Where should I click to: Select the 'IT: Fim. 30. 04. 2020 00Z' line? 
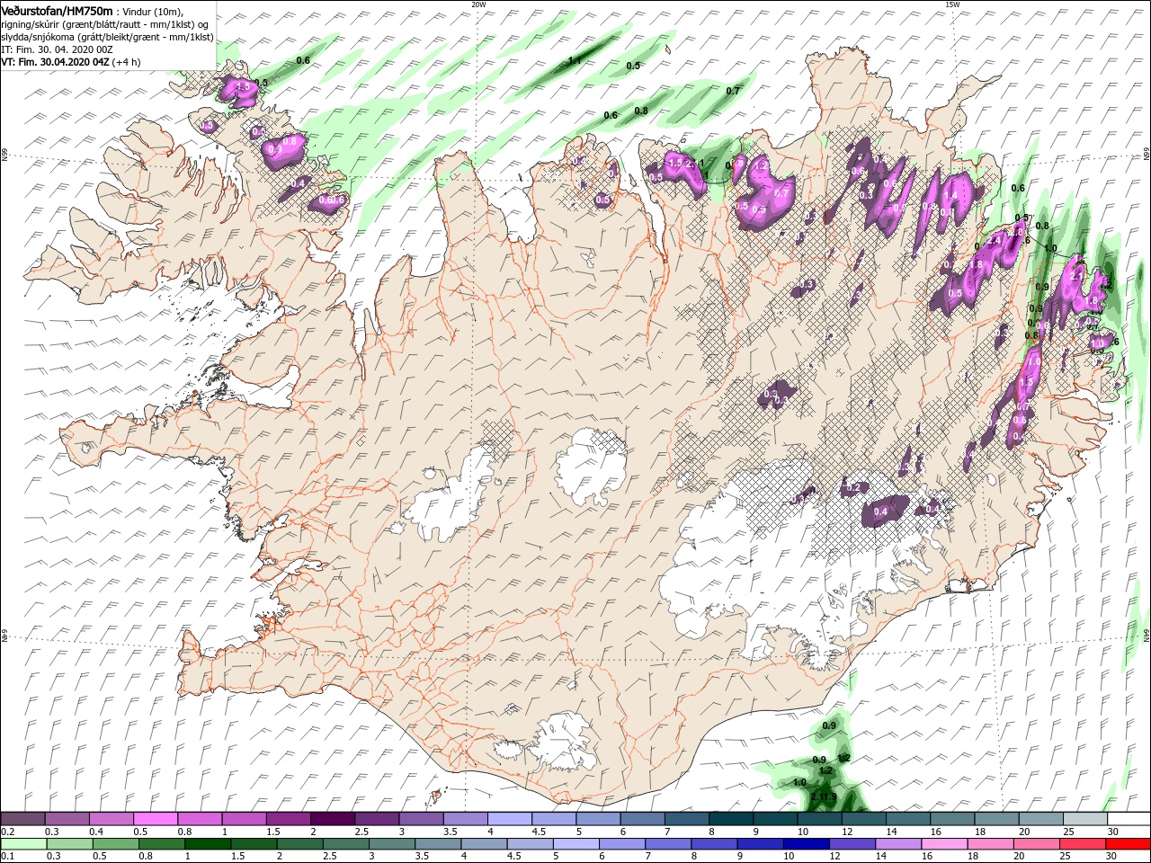[57, 49]
